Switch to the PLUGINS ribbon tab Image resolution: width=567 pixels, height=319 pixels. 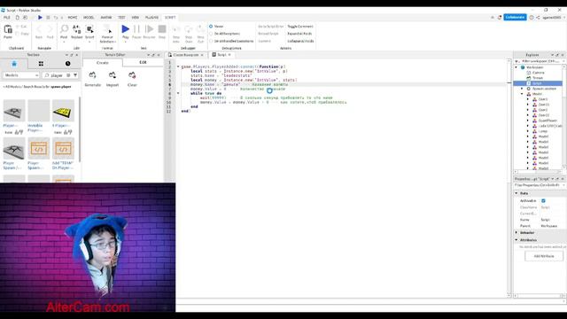pyautogui.click(x=151, y=18)
